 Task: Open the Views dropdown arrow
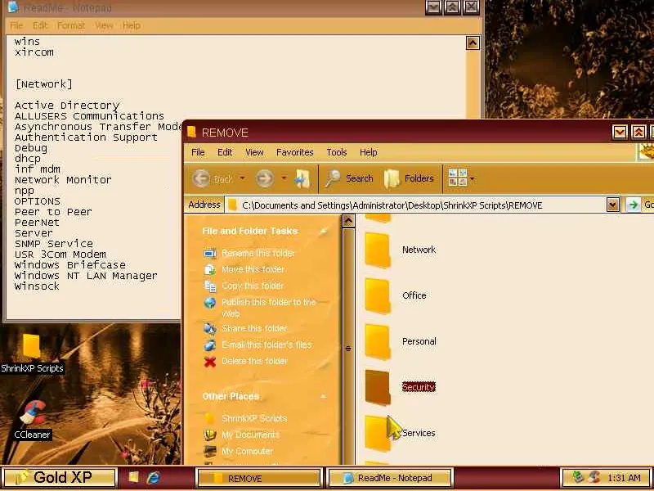click(473, 179)
